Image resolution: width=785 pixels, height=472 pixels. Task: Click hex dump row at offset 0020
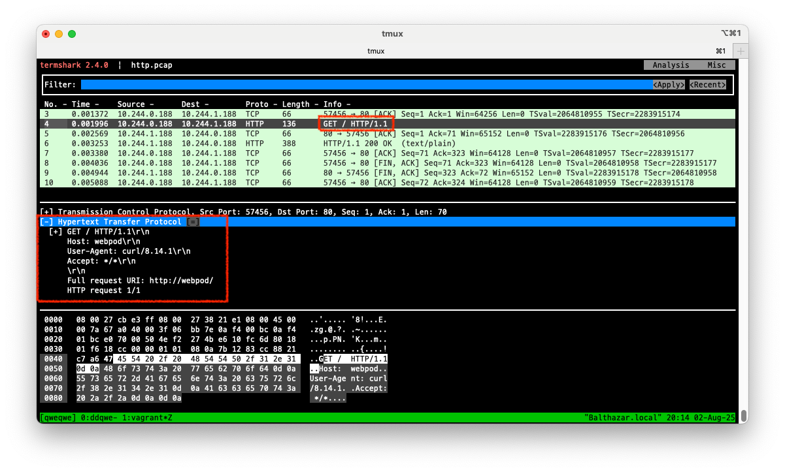point(216,339)
